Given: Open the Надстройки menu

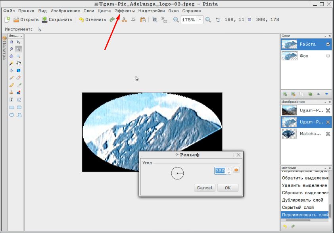Looking at the screenshot, I should coord(152,11).
